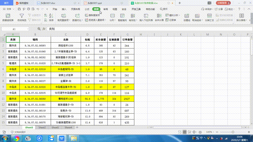Image resolution: width=253 pixels, height=142 pixels.
Task: Toggle eye protection mode icon
Action: 200,132
